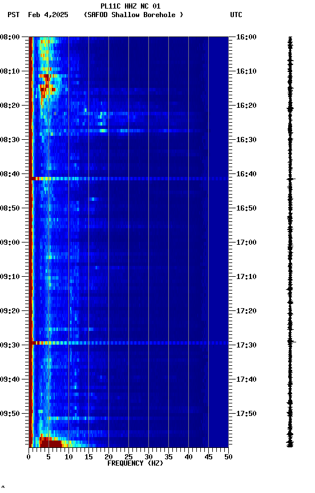Viewport: 315px width, 493px height.
Task: Click the 40 Hz frequency axis label
Action: pos(188,457)
